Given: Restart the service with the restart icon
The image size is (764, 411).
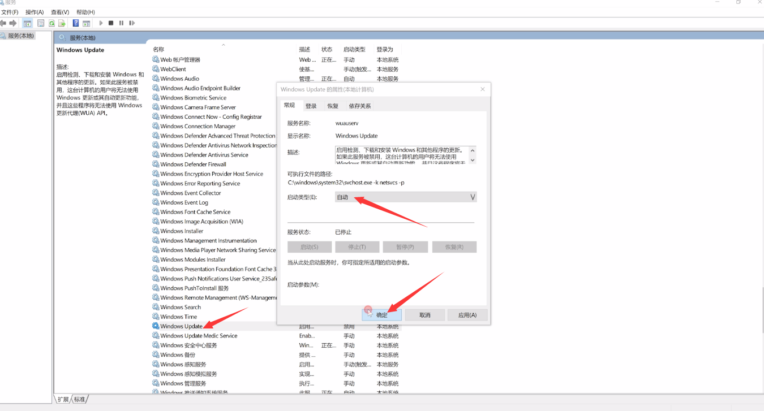Looking at the screenshot, I should click(x=132, y=23).
